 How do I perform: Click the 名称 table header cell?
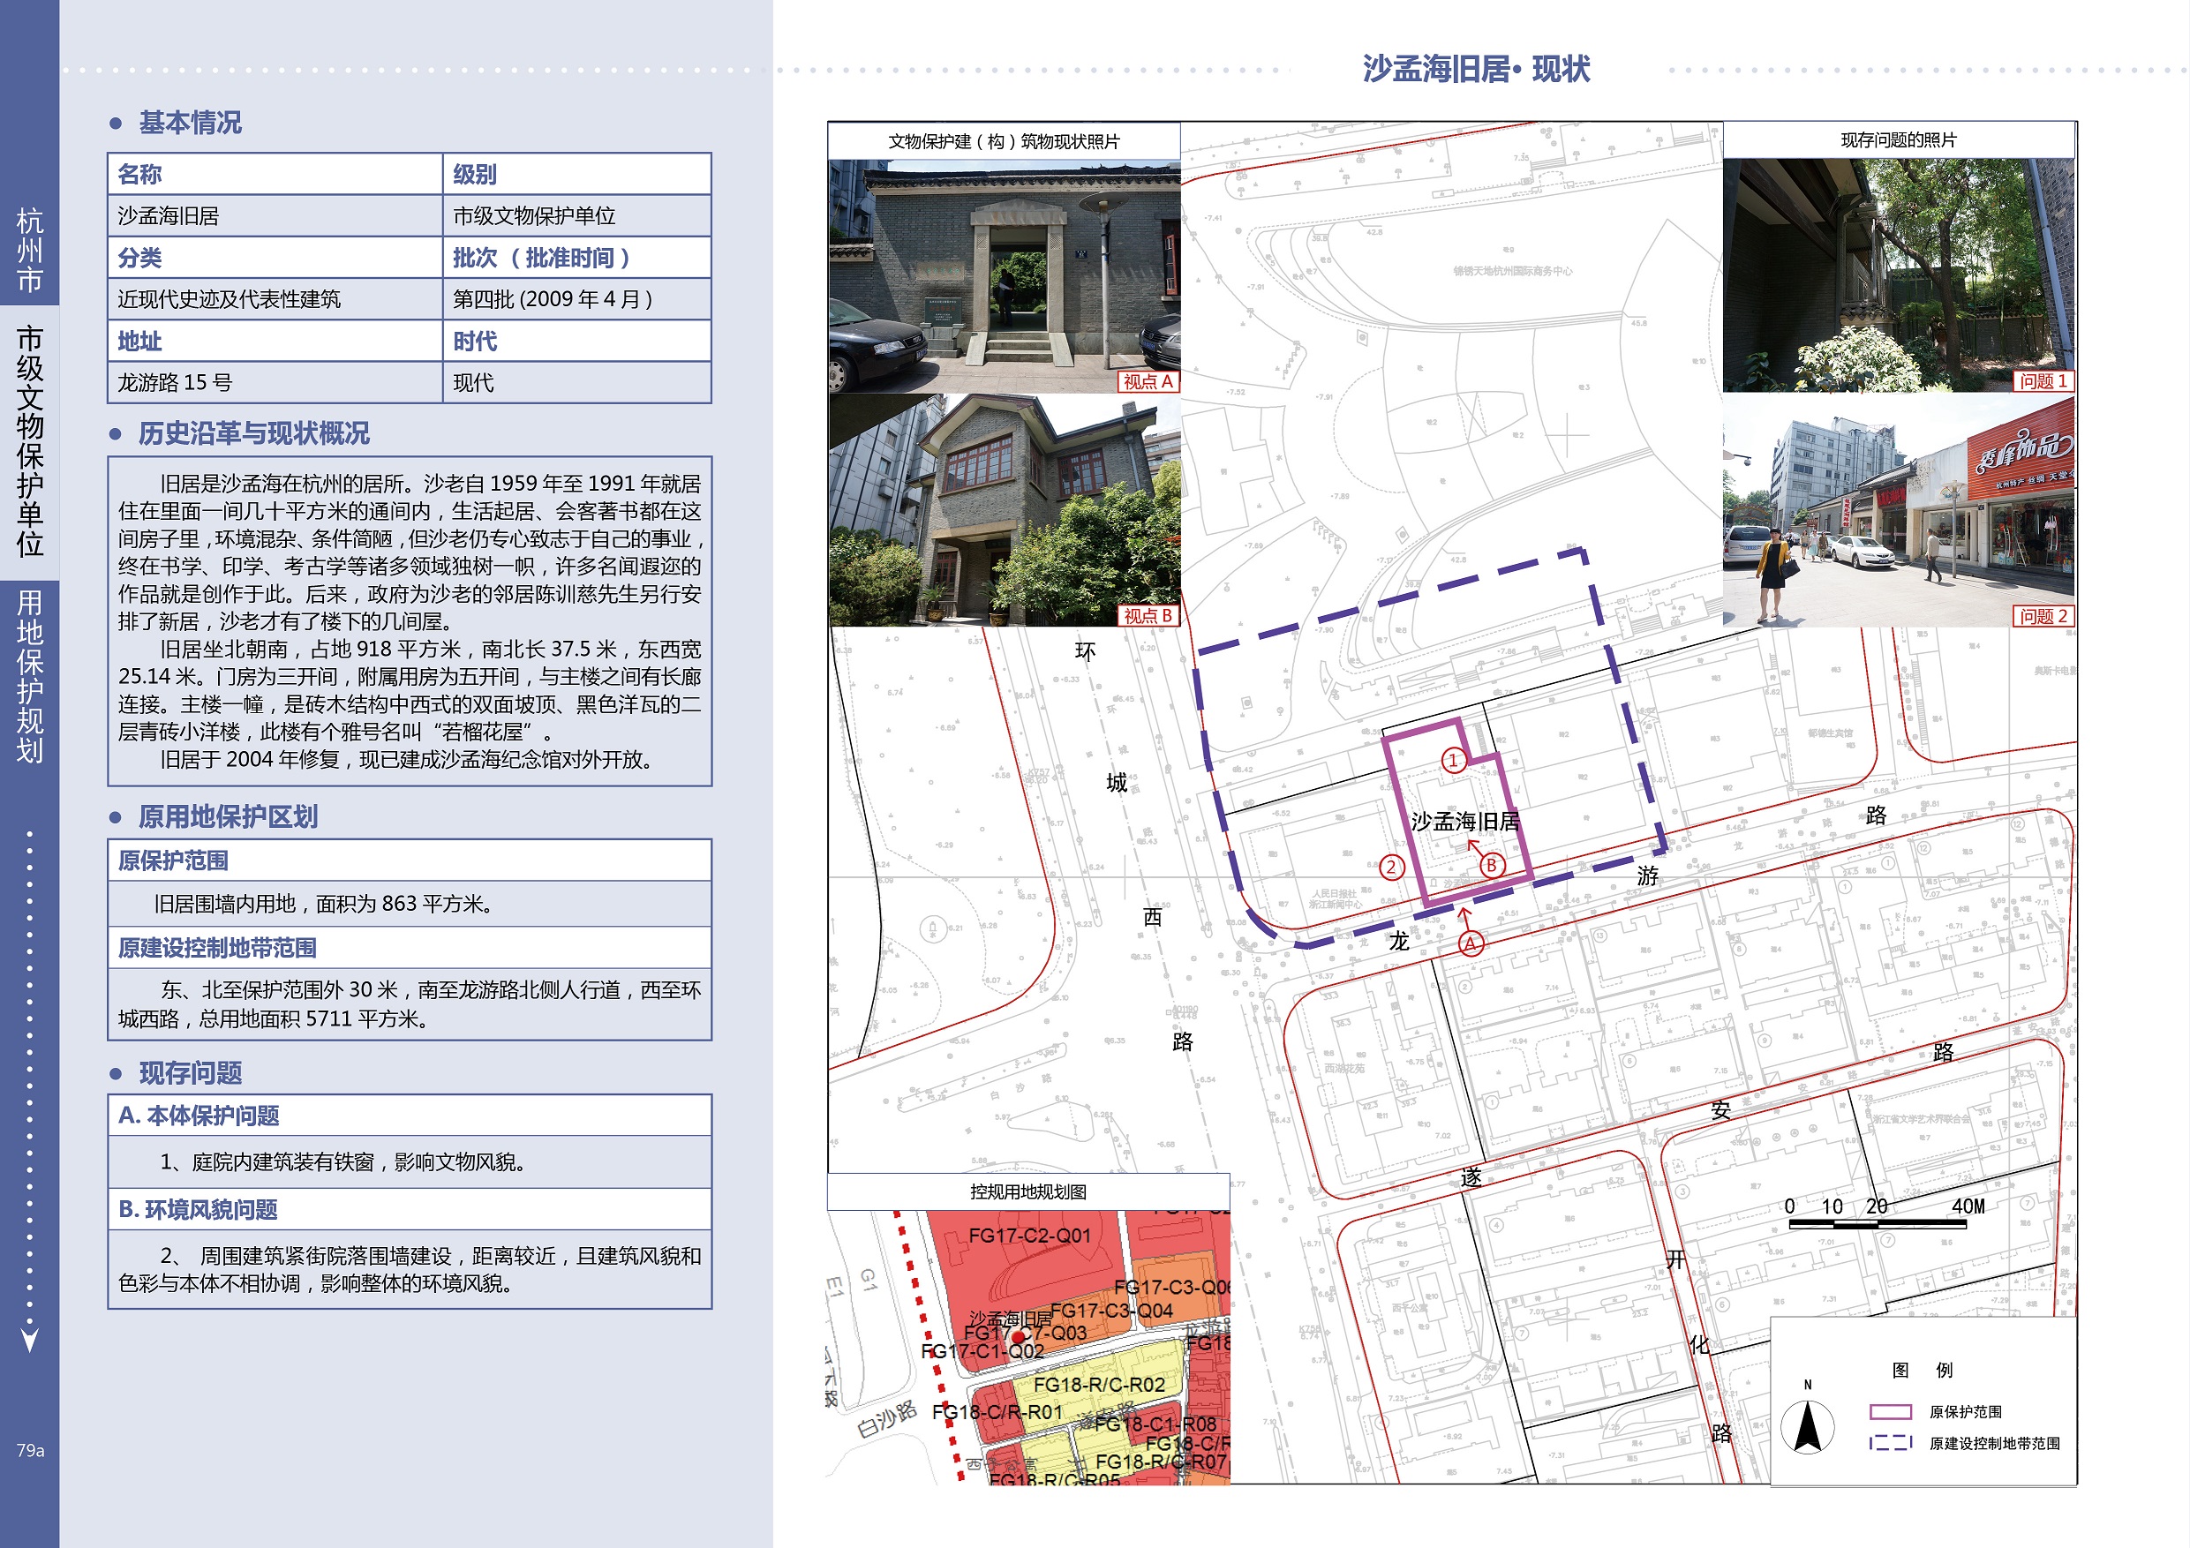click(x=275, y=174)
